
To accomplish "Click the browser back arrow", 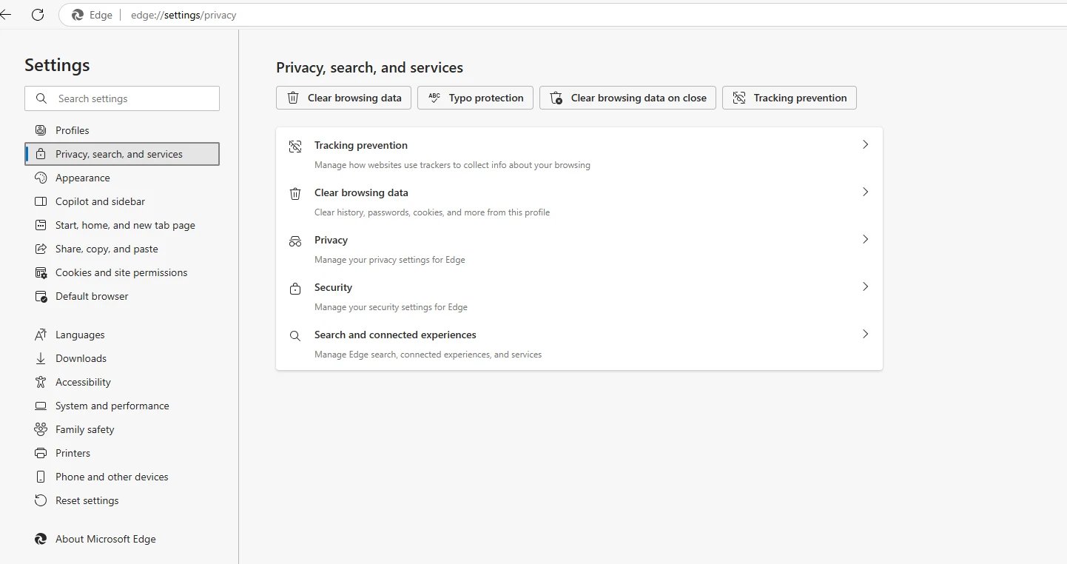I will tap(6, 14).
